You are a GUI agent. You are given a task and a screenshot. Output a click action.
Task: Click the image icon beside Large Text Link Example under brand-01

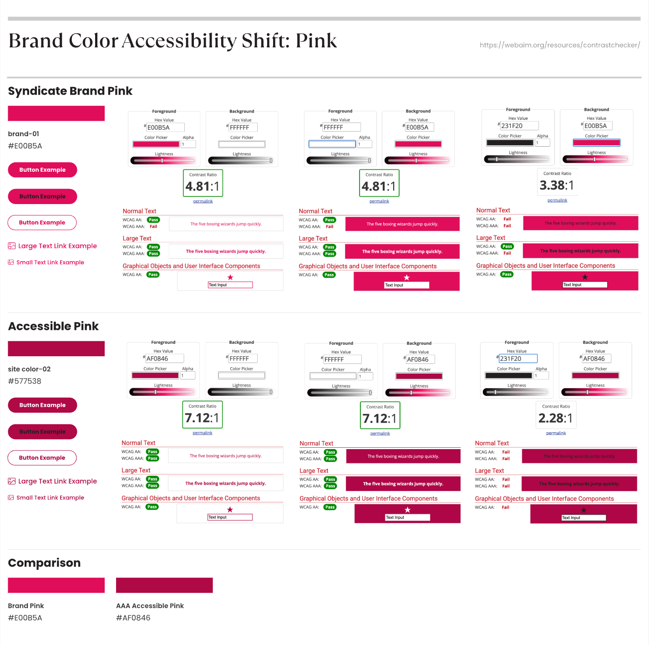tap(12, 246)
